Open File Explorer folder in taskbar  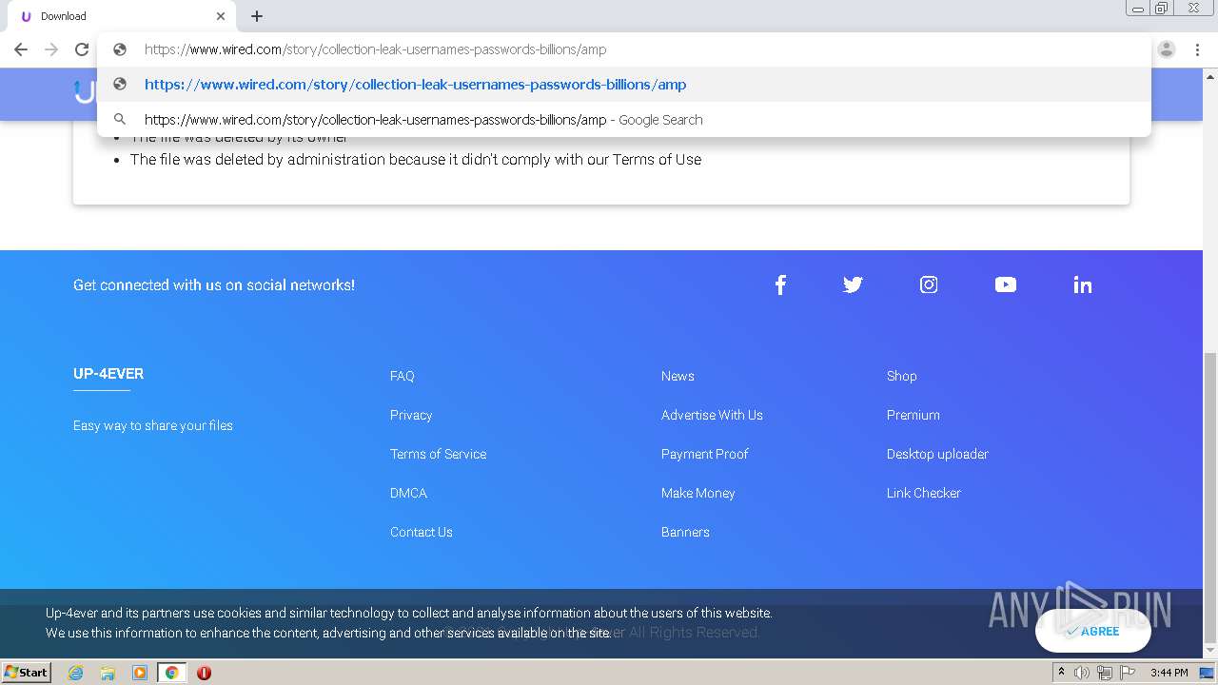[108, 673]
